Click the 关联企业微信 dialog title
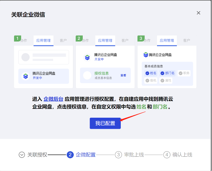Screen dimensions: 212x171 click(28, 15)
